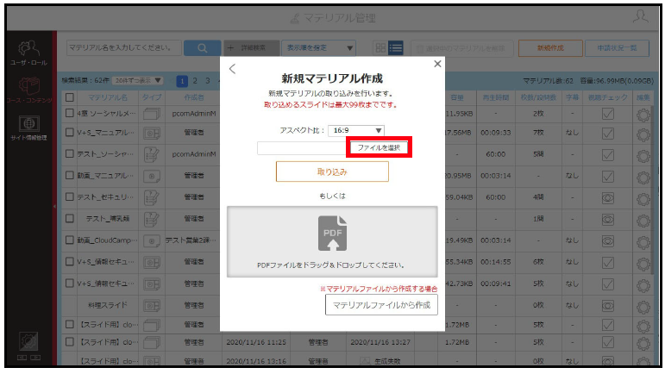Open the アスペクト比 16:9 dropdown

pyautogui.click(x=356, y=130)
